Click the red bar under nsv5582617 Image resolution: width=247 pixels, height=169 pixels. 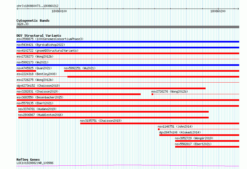207,147
